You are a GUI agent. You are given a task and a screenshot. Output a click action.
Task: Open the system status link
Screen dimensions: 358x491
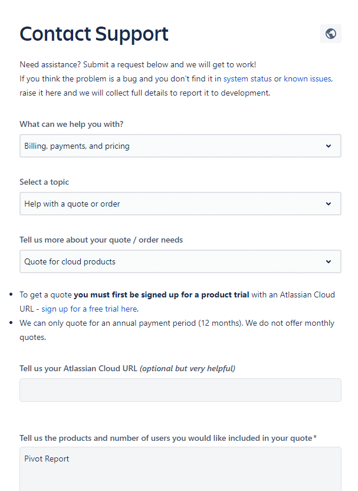(x=247, y=78)
